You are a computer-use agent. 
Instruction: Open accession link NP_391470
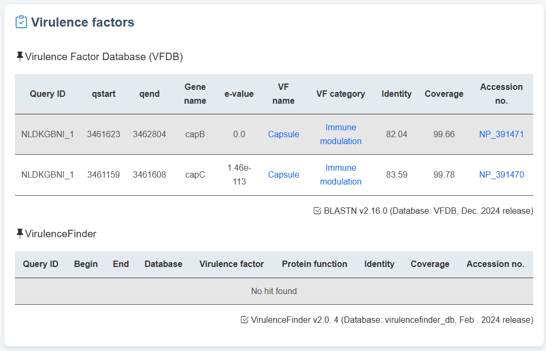[501, 175]
